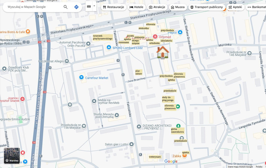Click the search magnifier icon

(66, 7)
